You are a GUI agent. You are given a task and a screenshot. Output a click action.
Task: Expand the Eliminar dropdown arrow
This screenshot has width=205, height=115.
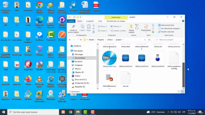[x=120, y=26]
